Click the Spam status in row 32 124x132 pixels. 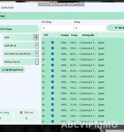click(x=101, y=71)
